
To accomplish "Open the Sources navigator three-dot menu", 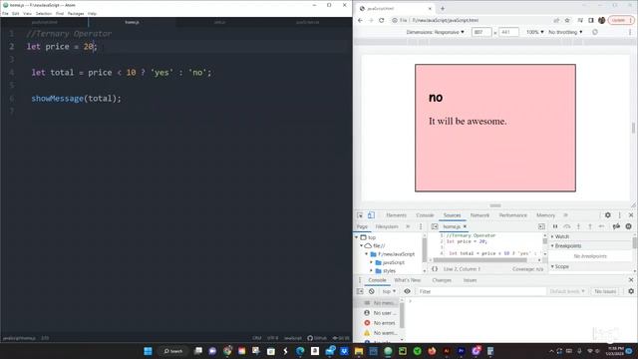I will click(421, 226).
